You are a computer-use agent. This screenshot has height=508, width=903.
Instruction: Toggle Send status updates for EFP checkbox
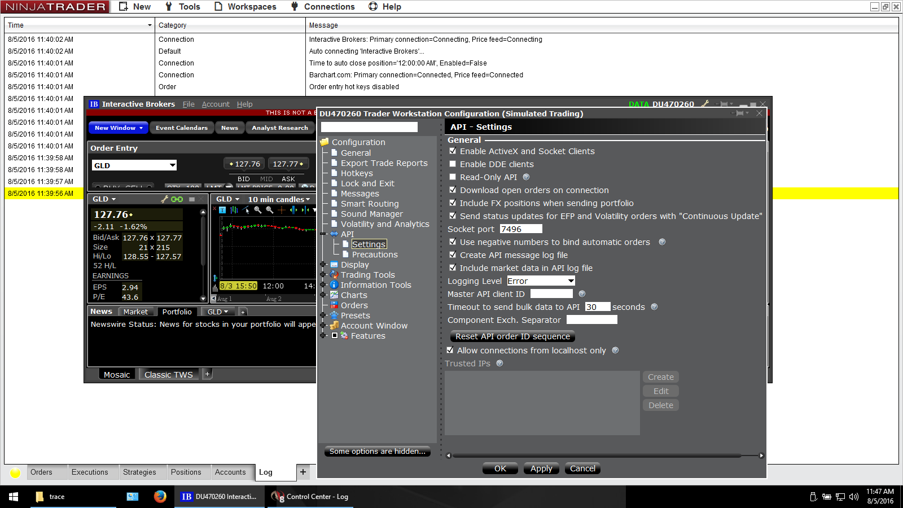tap(453, 216)
